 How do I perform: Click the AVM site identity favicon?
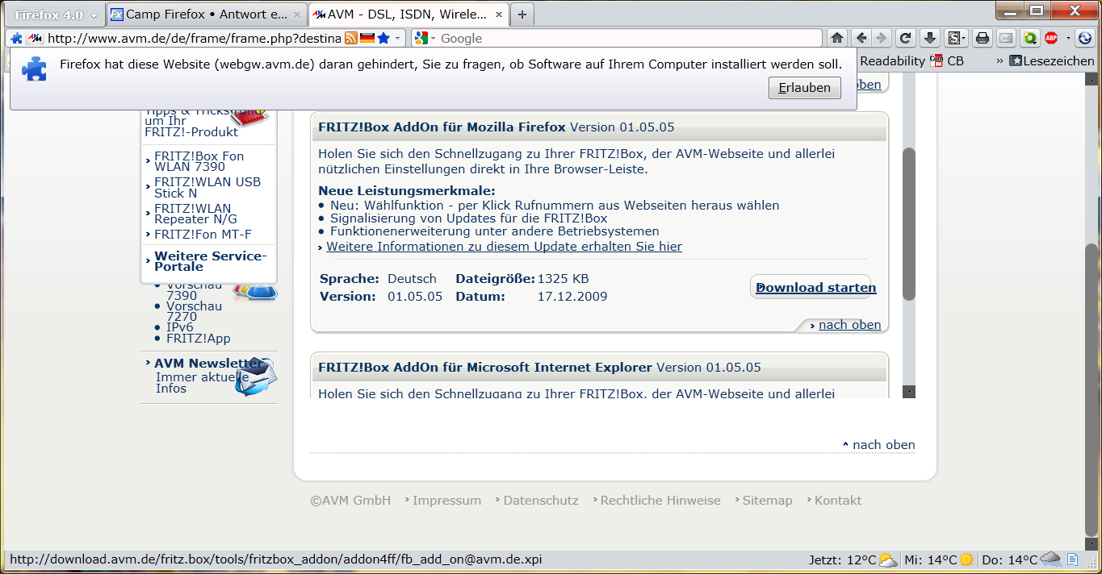coord(35,38)
